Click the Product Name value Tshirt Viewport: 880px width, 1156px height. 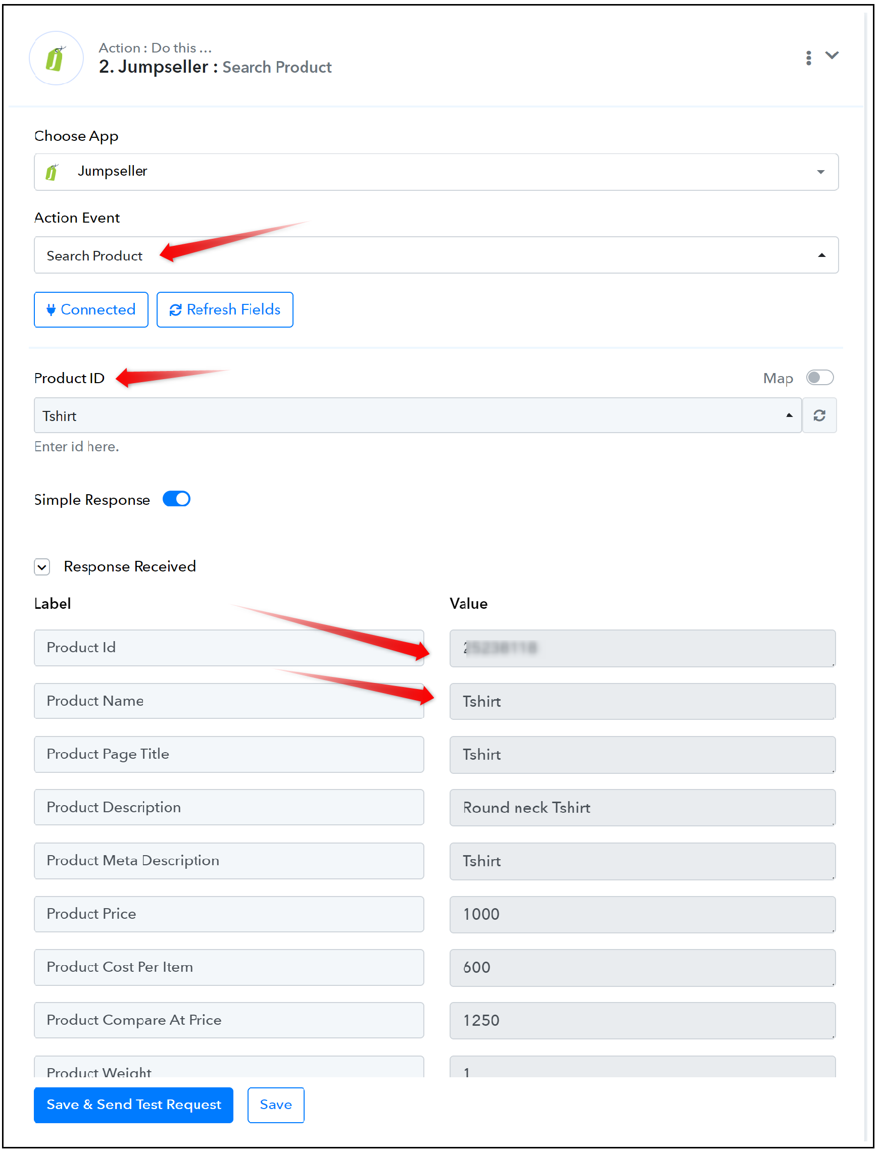tap(642, 702)
